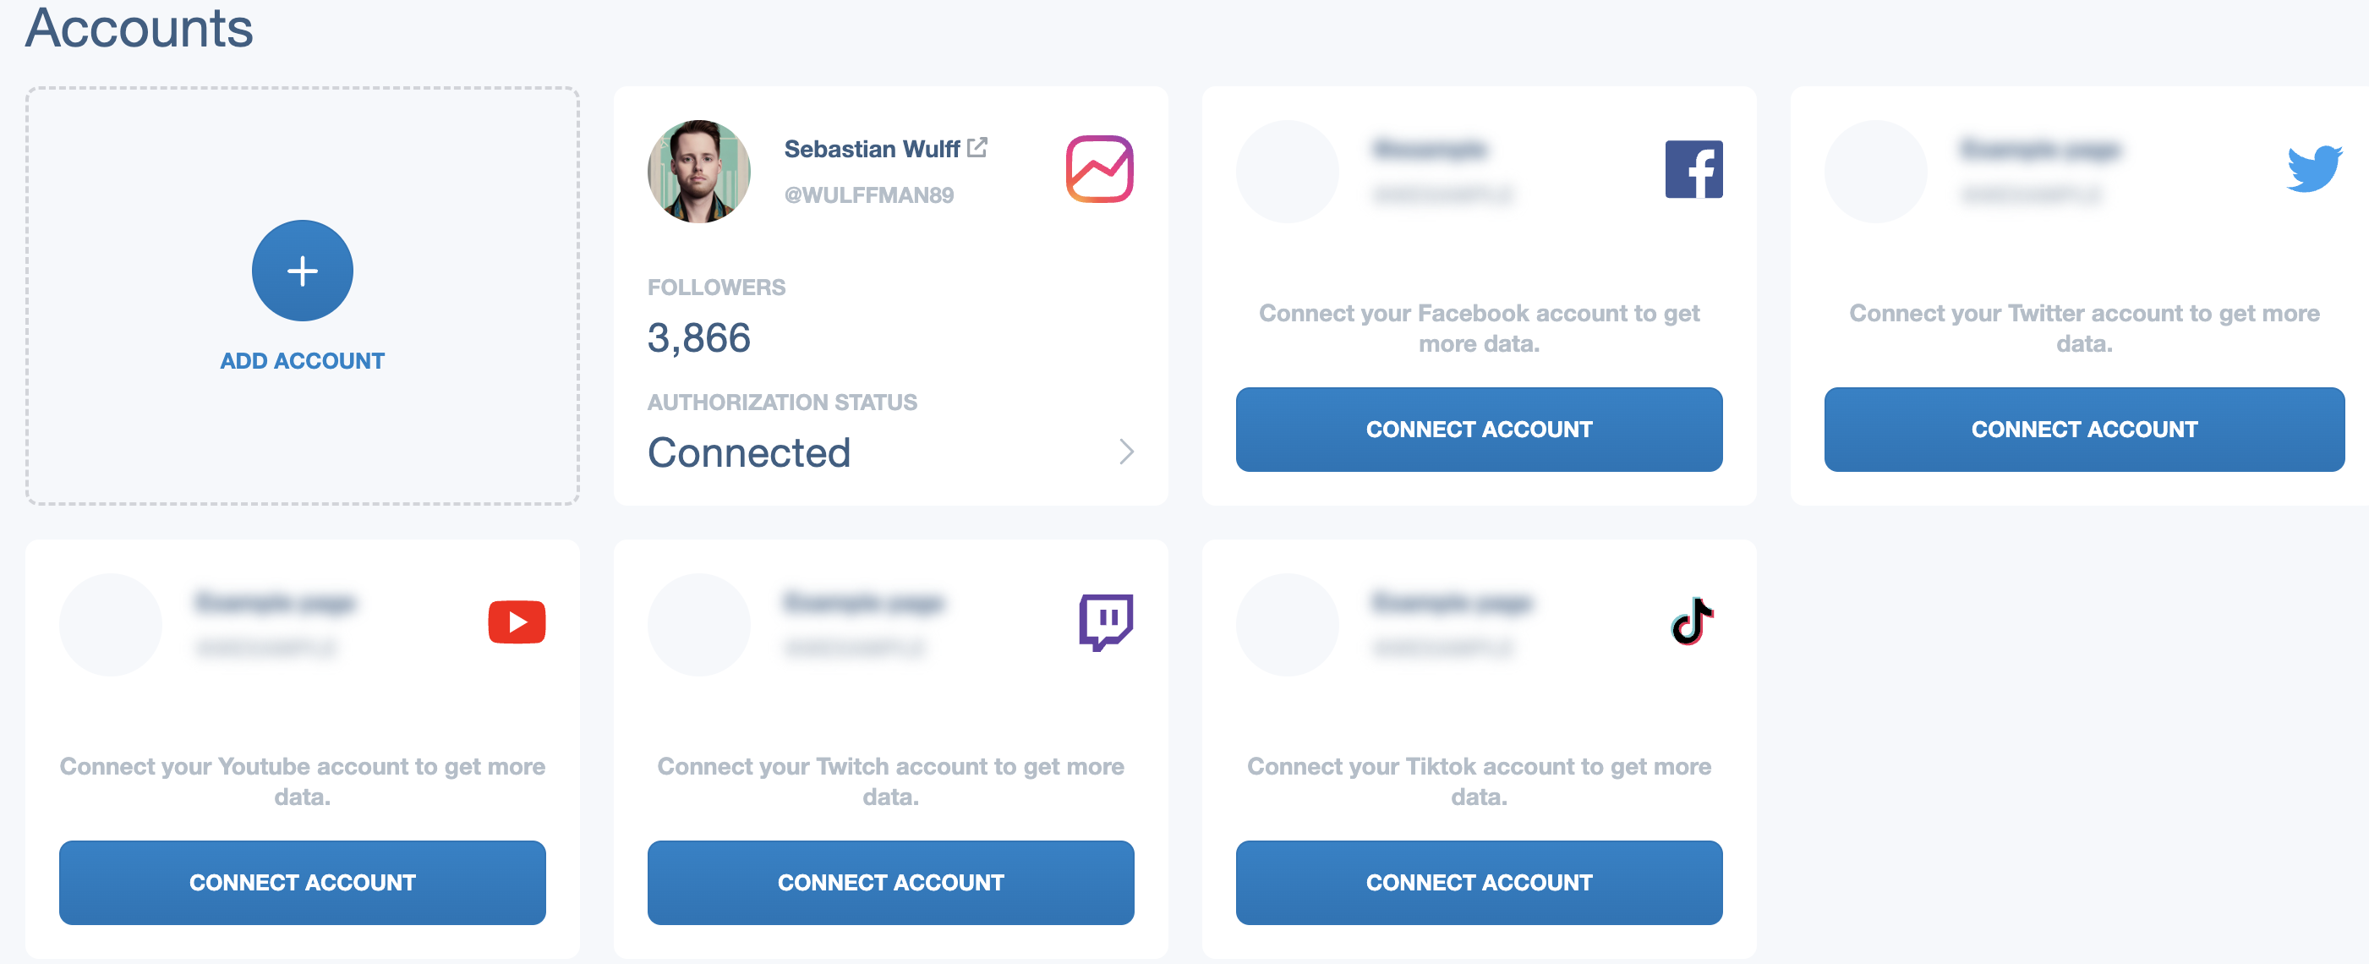Click the Sebastian Wulff name link
Viewport: 2369px width, 964px height.
coord(871,149)
